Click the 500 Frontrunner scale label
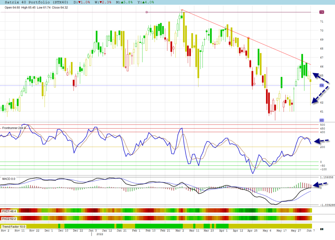The height and width of the screenshot is (240, 335). [x=322, y=125]
